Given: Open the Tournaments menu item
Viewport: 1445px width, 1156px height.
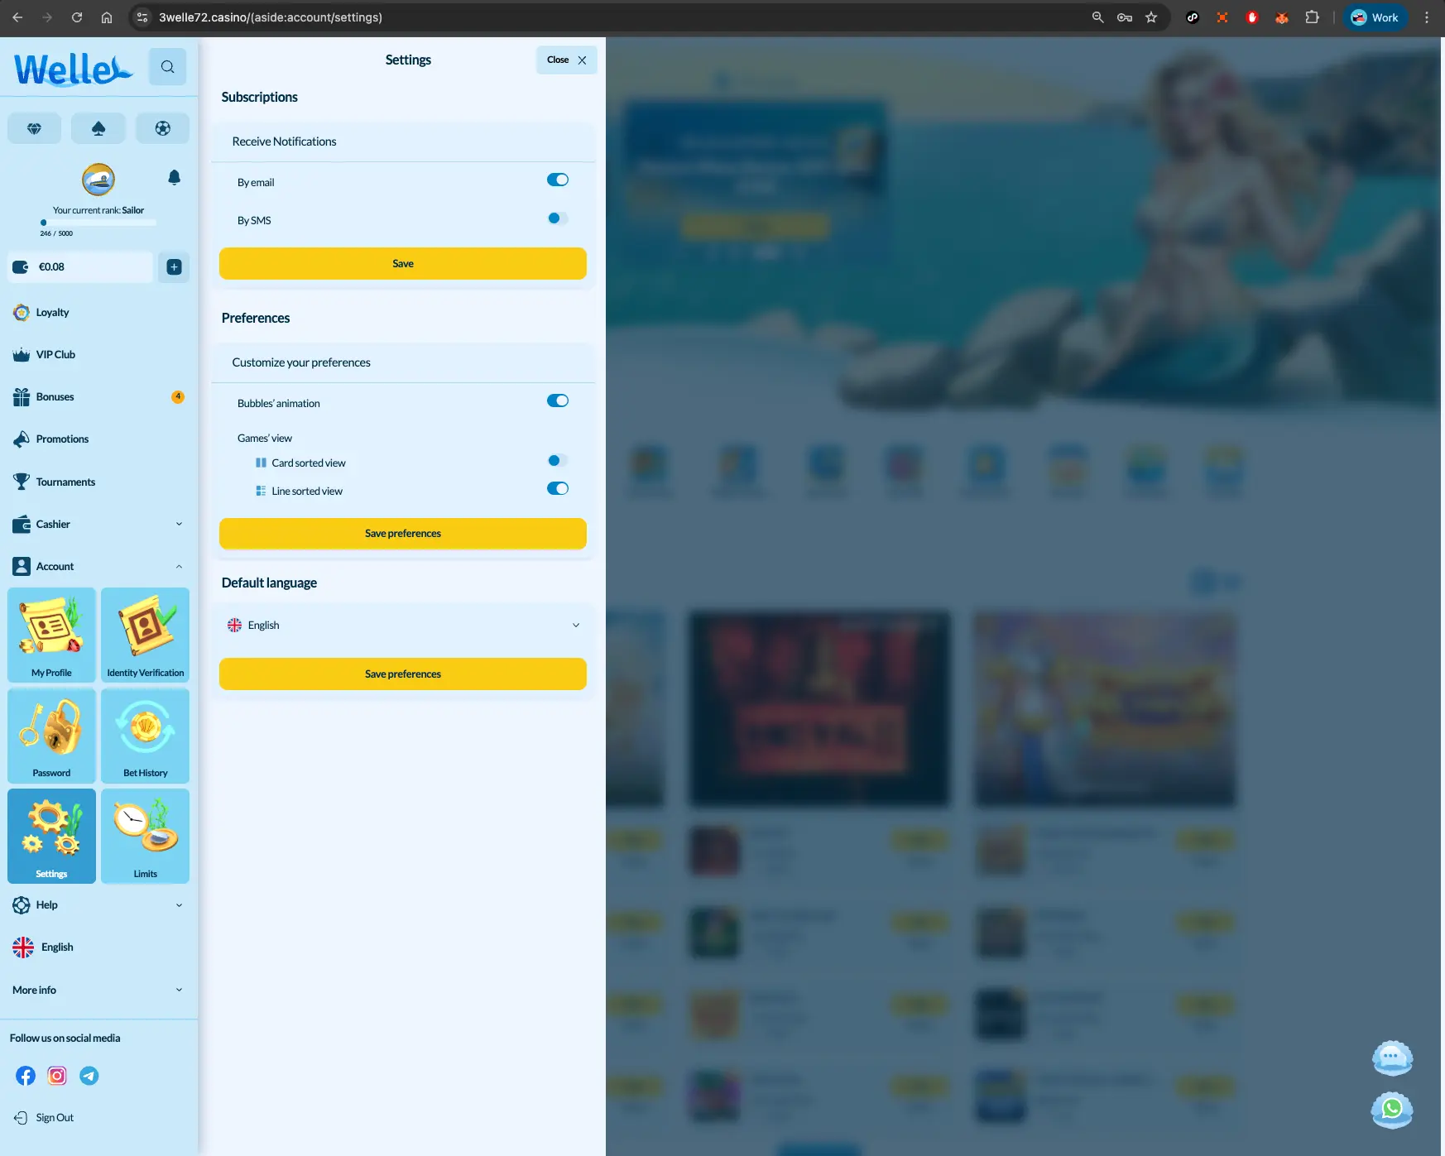Looking at the screenshot, I should coord(55,482).
